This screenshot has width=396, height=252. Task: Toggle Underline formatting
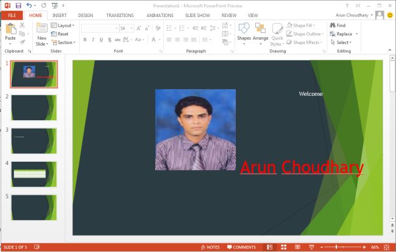click(101, 40)
